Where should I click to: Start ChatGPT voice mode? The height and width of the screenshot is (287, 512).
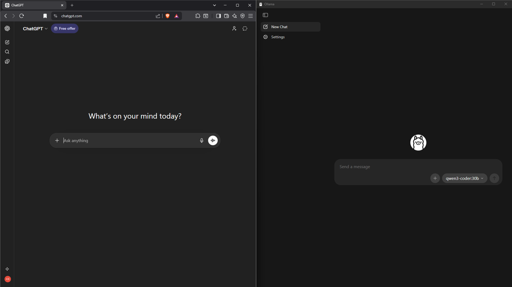click(x=213, y=141)
